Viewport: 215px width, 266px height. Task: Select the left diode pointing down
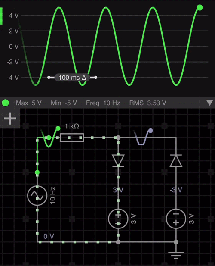tap(118, 161)
